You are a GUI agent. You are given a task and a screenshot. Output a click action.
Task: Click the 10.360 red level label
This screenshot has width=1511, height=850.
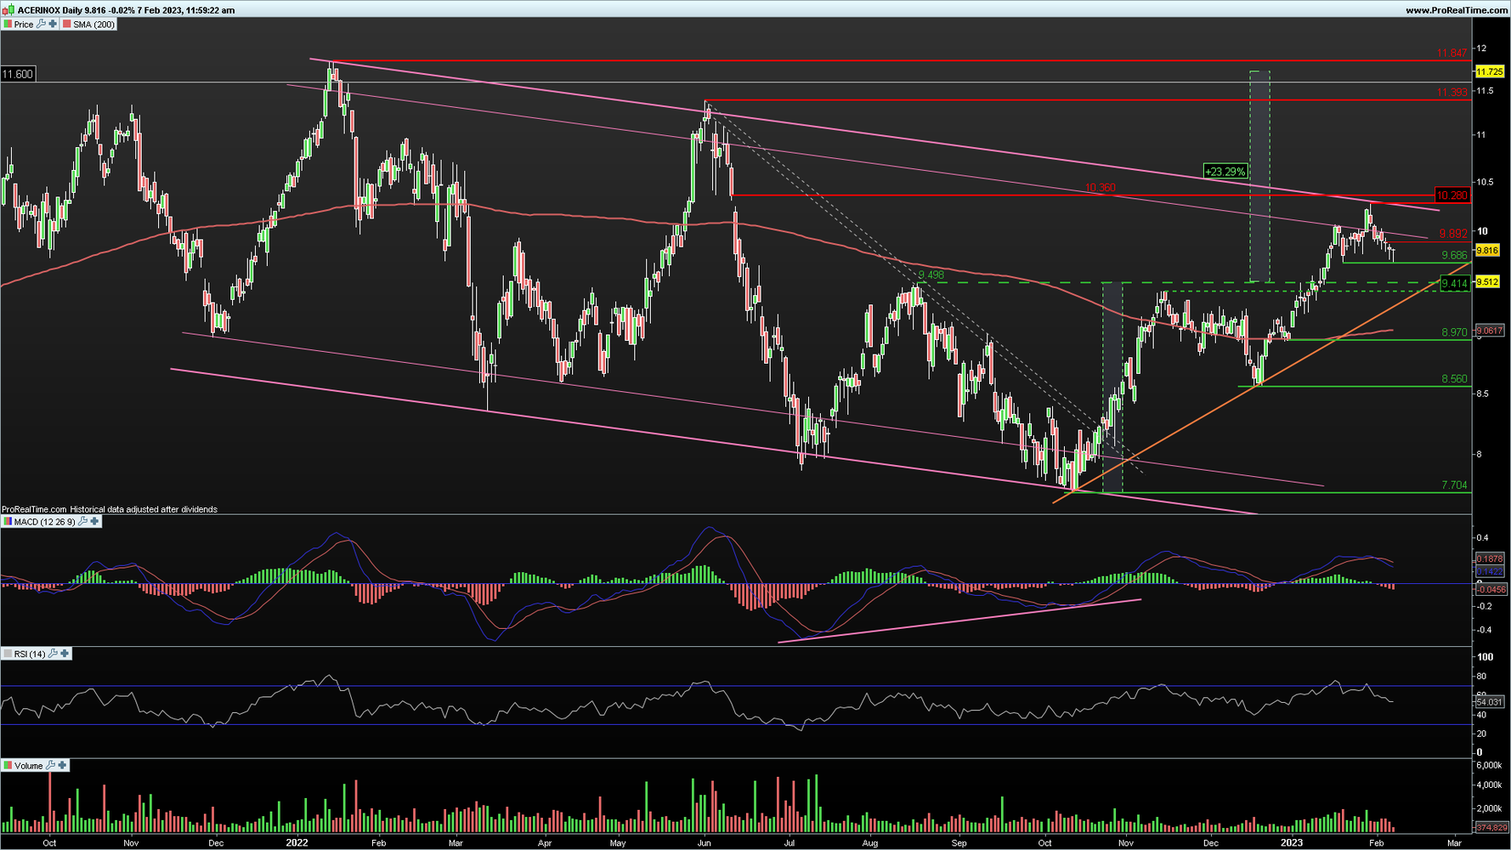(1101, 189)
